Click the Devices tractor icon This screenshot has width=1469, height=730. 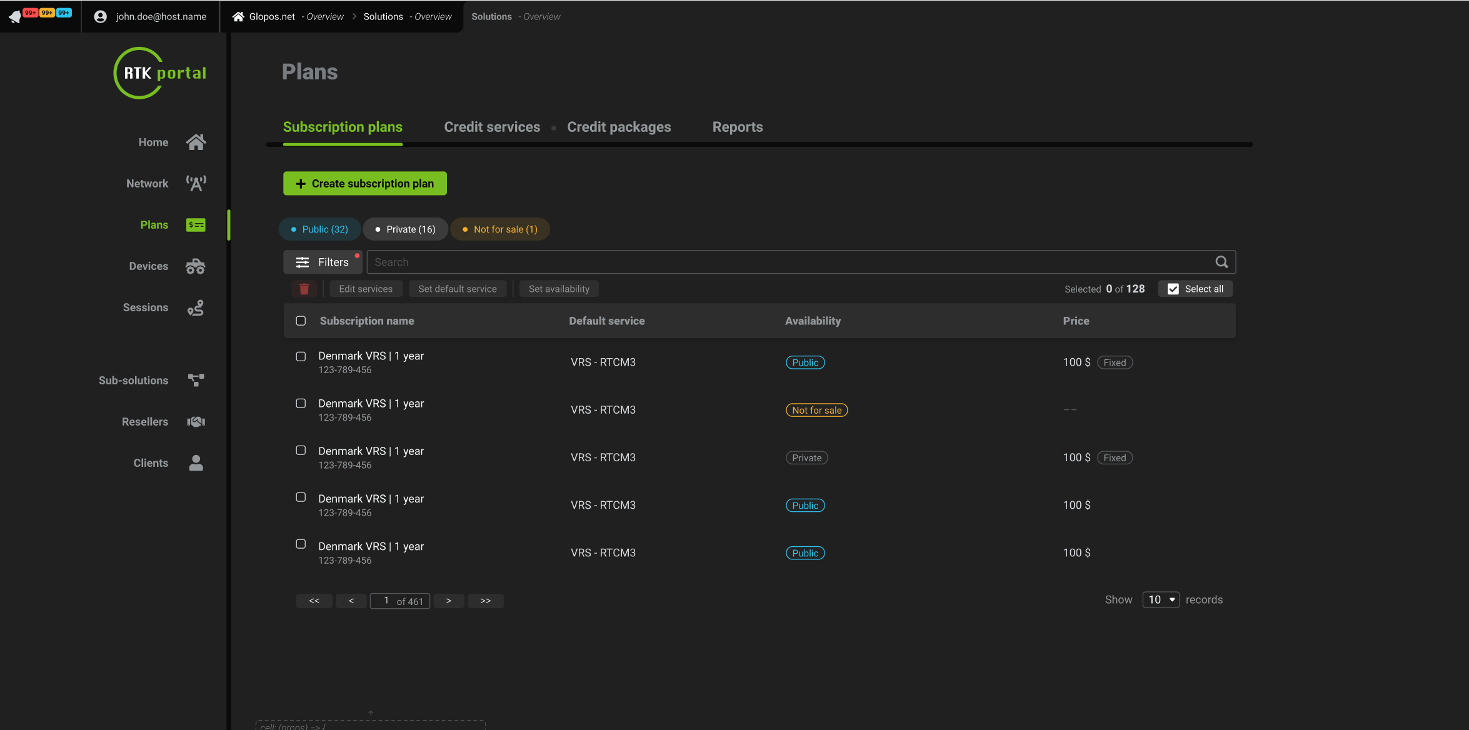pyautogui.click(x=196, y=266)
